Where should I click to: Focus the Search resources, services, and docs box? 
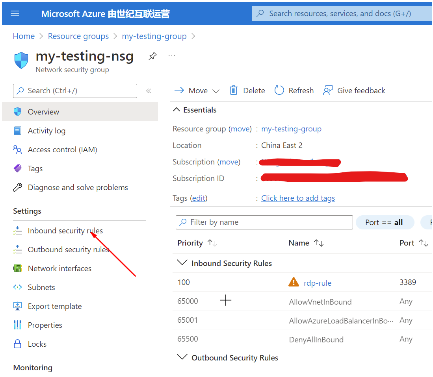[342, 13]
